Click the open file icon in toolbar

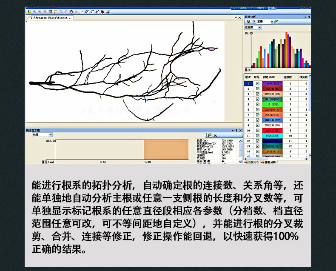tap(29, 11)
